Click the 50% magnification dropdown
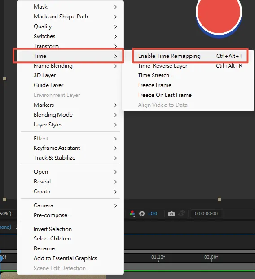Screen dimensions: 255x279 (6, 214)
